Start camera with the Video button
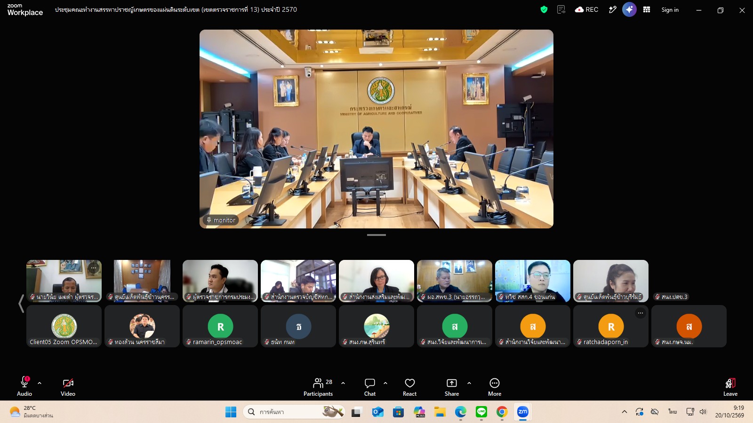Screen dimensions: 753x423 pyautogui.click(x=68, y=386)
